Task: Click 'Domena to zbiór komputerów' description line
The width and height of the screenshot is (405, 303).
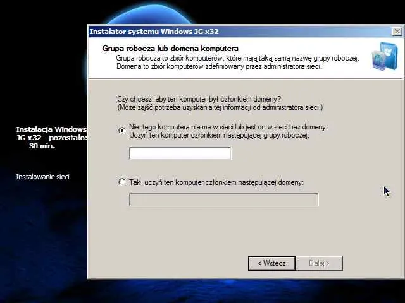Action: 220,66
